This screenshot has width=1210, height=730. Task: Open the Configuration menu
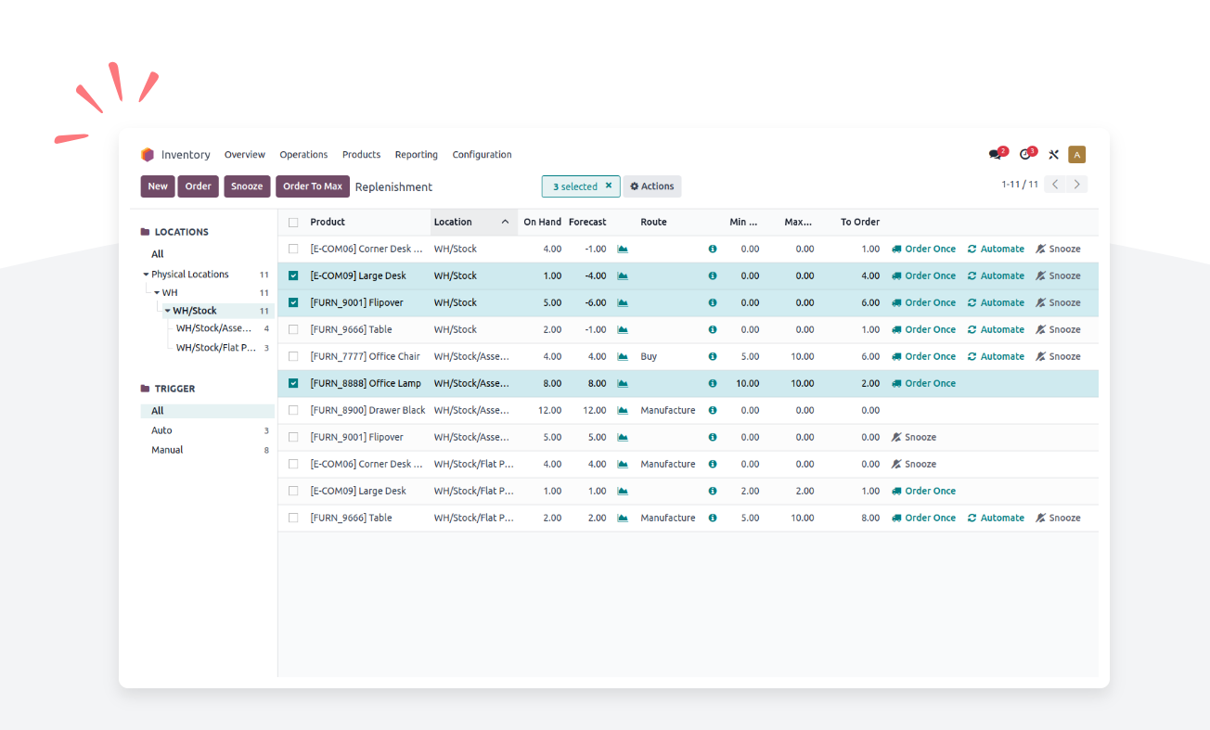click(x=482, y=155)
